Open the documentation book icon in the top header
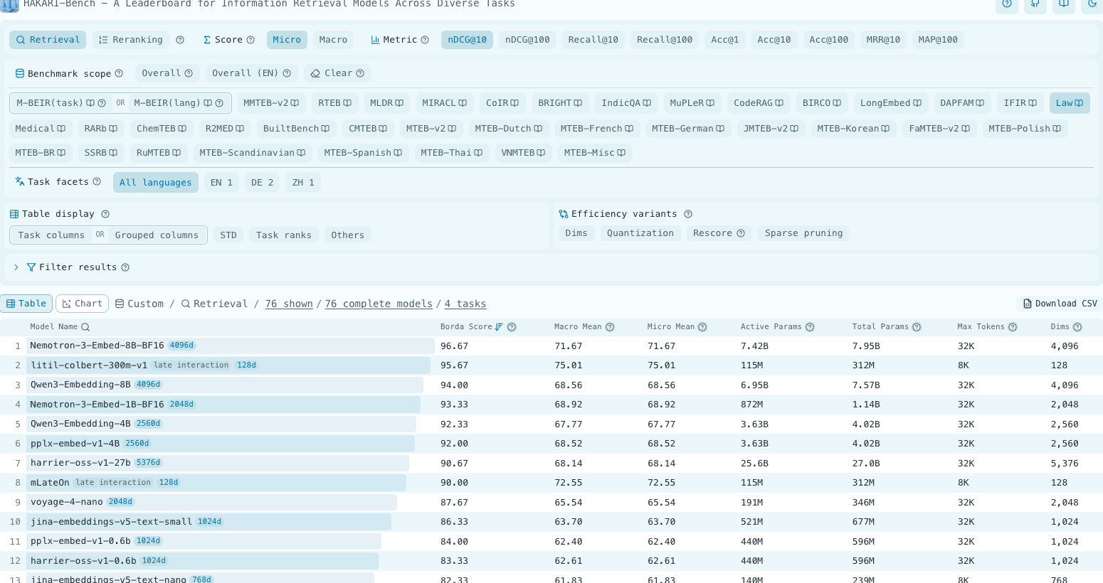The image size is (1103, 583). 1063,4
